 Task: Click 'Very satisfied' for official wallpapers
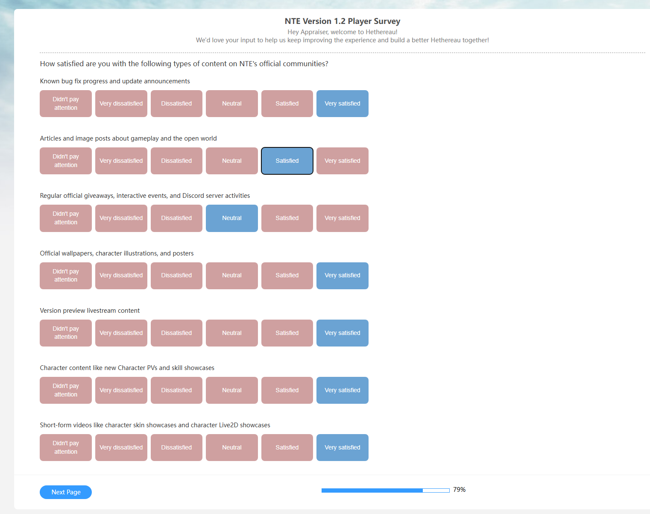(x=343, y=276)
